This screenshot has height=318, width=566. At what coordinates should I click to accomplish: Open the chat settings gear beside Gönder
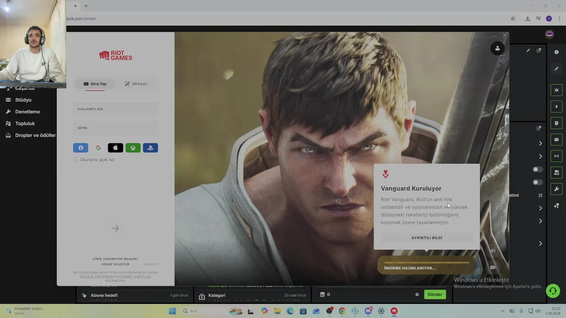tap(417, 295)
